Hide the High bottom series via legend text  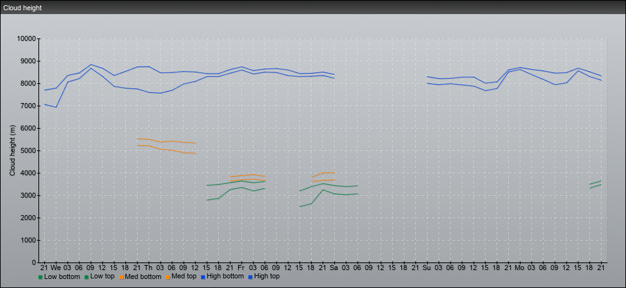pyautogui.click(x=224, y=276)
